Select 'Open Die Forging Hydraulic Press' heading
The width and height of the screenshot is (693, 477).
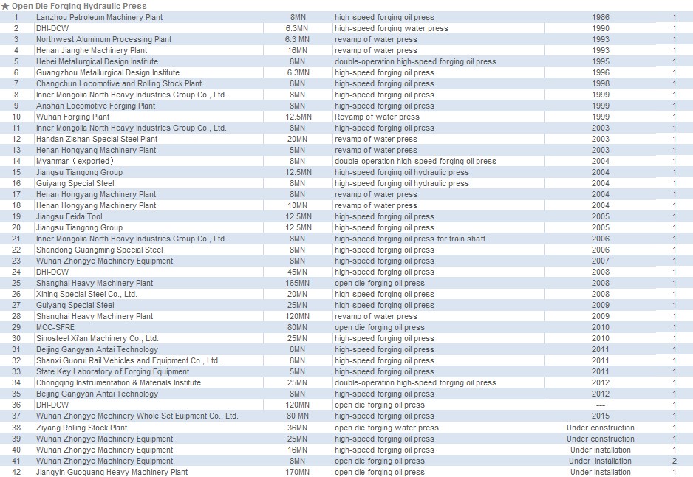pos(79,6)
